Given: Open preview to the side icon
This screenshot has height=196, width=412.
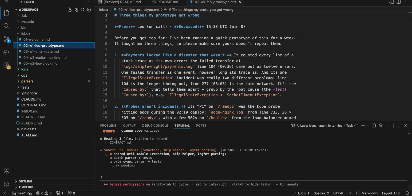Looking at the screenshot, I should tap(392, 2).
